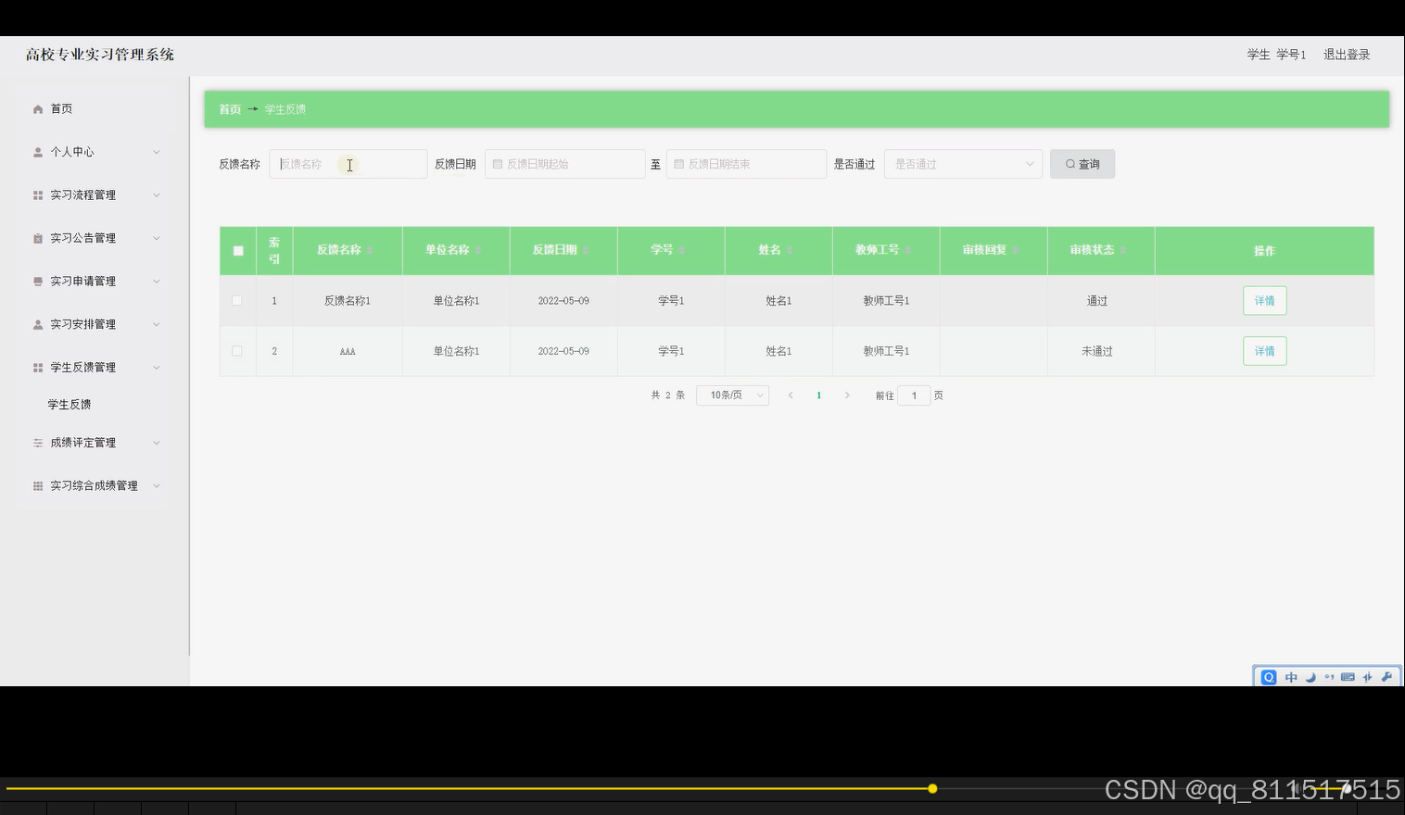Image resolution: width=1405 pixels, height=815 pixels.
Task: Click the sort icon beside 反馈日期 header
Action: (585, 250)
